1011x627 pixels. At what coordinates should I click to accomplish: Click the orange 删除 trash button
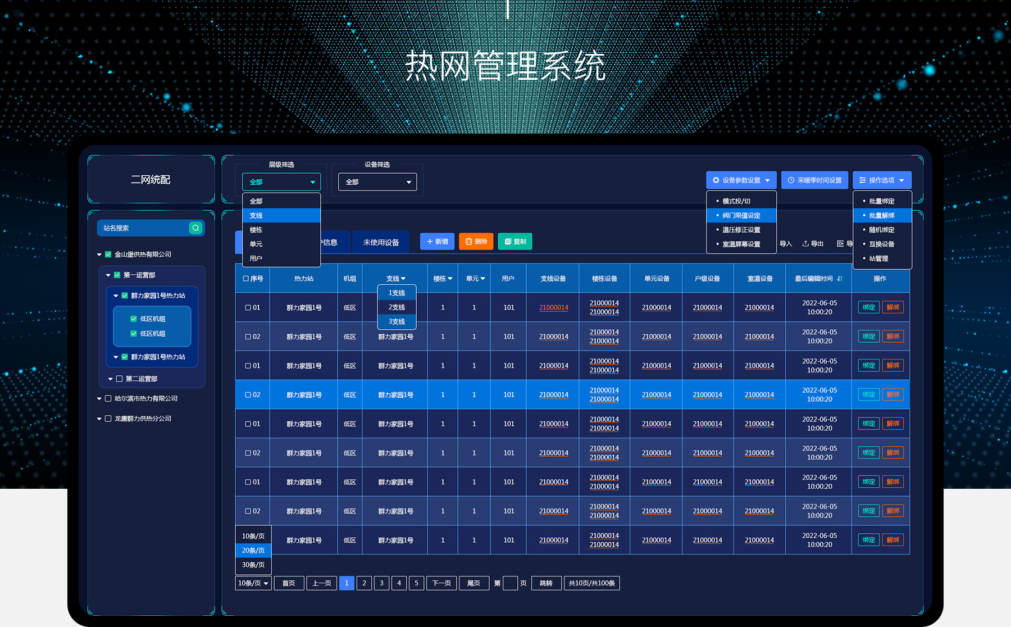(476, 242)
